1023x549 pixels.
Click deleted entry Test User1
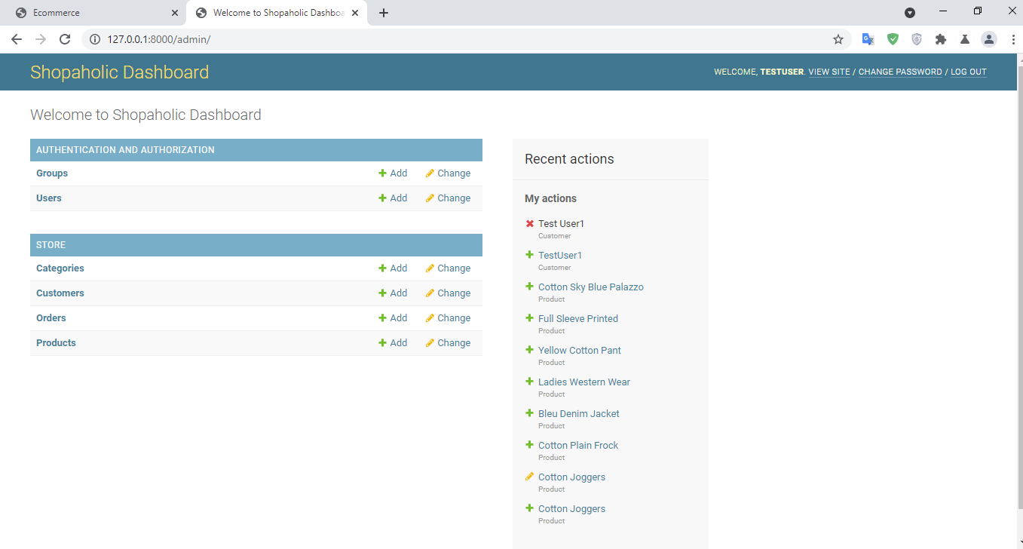point(561,224)
